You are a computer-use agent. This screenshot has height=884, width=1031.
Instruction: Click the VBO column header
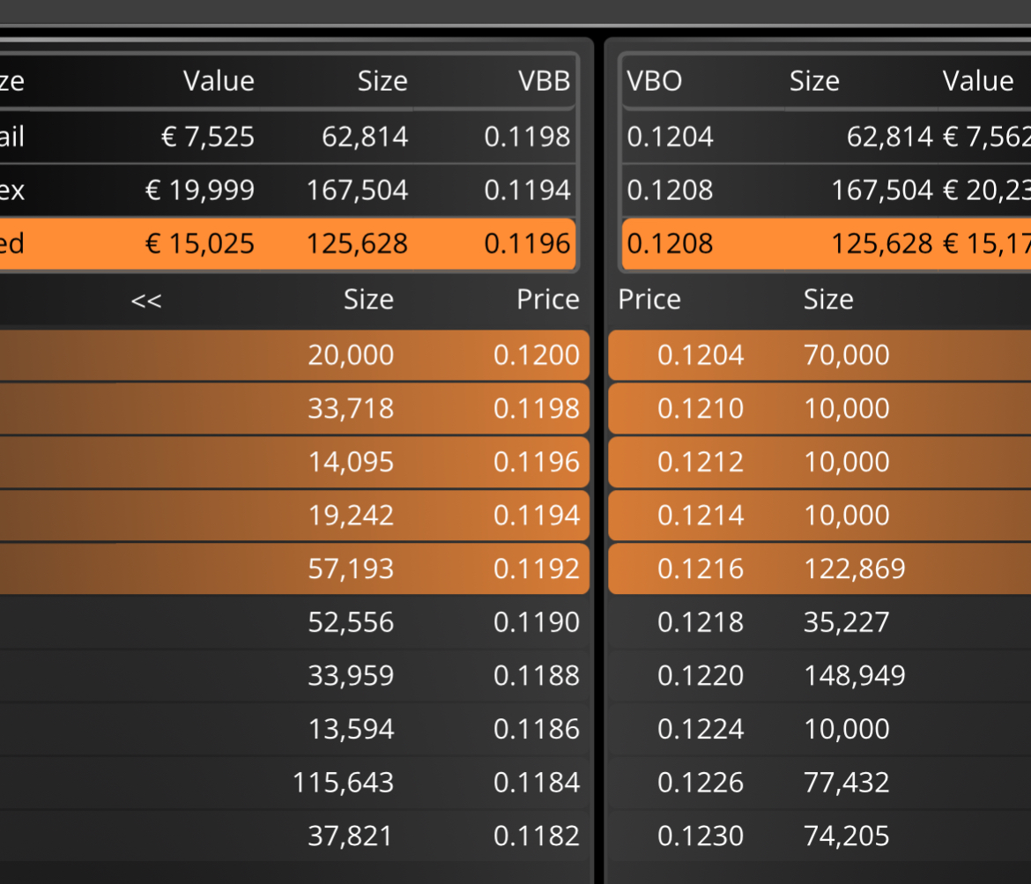(x=654, y=81)
